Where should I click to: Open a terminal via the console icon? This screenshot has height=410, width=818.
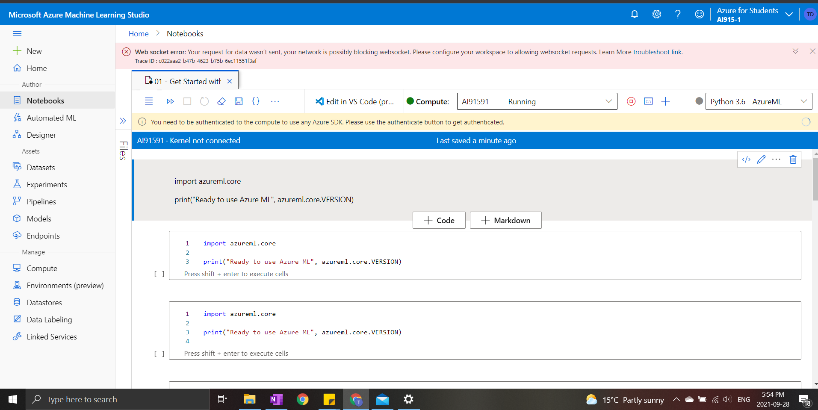tap(648, 101)
